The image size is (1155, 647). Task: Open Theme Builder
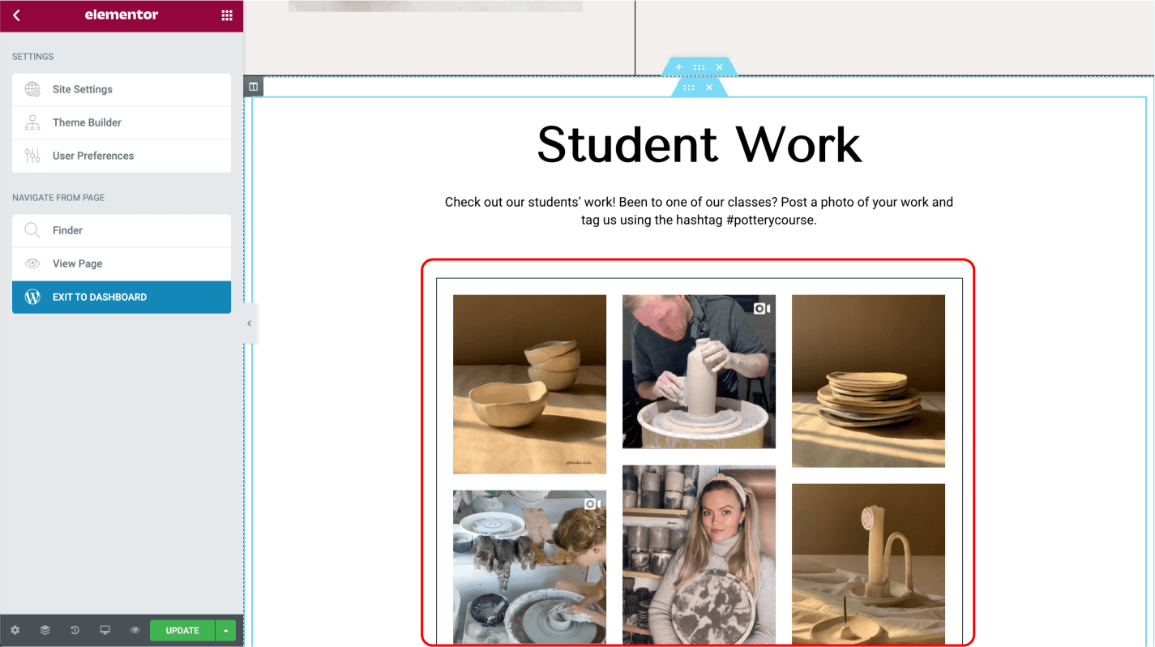122,122
